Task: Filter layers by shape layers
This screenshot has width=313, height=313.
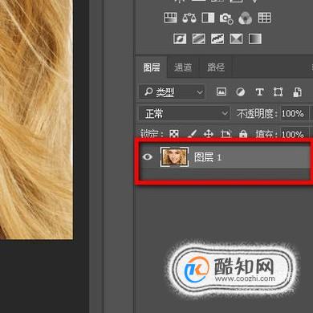Action: pyautogui.click(x=278, y=92)
